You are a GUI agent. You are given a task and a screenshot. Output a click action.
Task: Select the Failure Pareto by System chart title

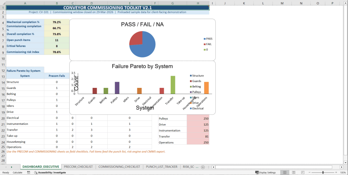(142, 66)
